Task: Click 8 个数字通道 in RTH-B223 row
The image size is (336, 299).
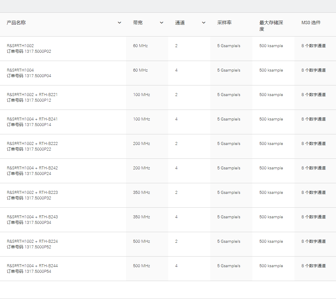Action: point(314,192)
